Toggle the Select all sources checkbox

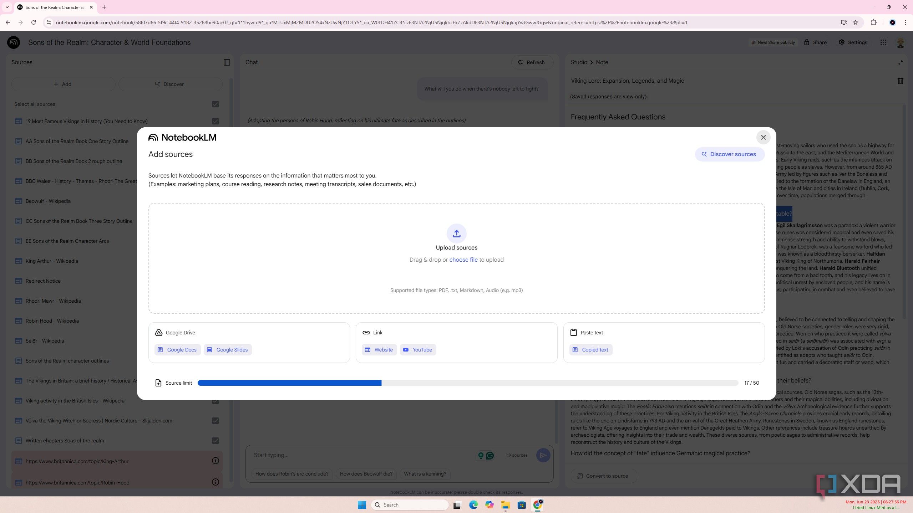215,104
